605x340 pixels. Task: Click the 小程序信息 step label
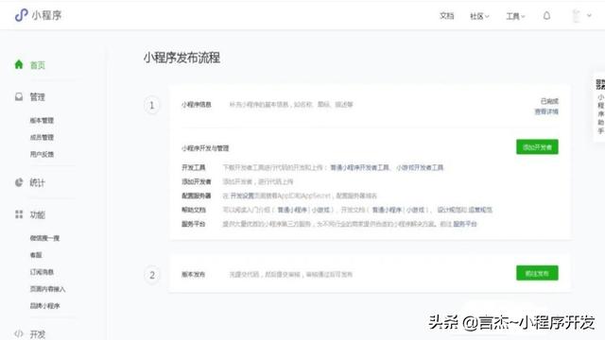(x=197, y=105)
